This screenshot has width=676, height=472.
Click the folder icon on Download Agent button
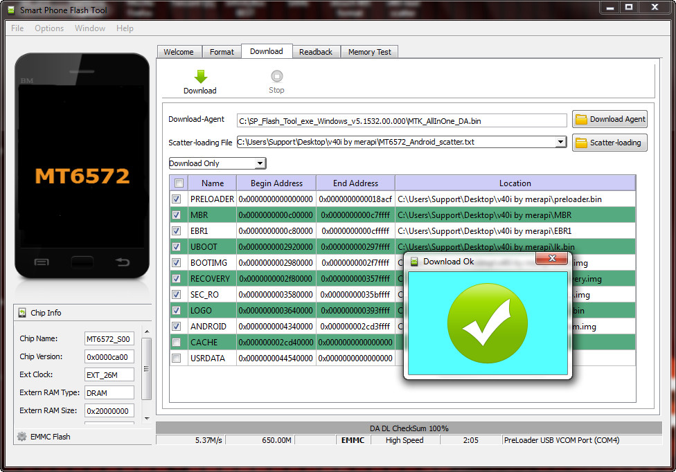[x=582, y=119]
